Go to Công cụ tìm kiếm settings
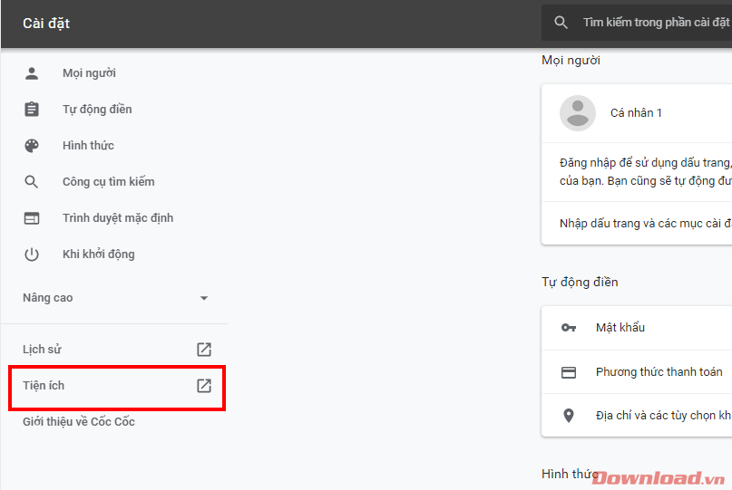Screen dimensions: 732x490 pos(108,182)
